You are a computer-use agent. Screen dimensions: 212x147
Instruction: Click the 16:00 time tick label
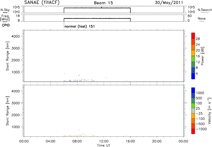(x=130, y=141)
